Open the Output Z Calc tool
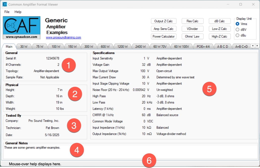 (x=164, y=21)
